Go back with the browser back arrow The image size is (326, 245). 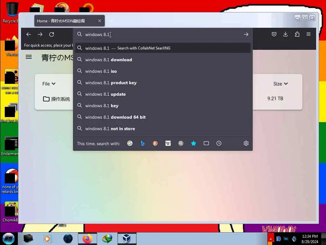point(28,34)
